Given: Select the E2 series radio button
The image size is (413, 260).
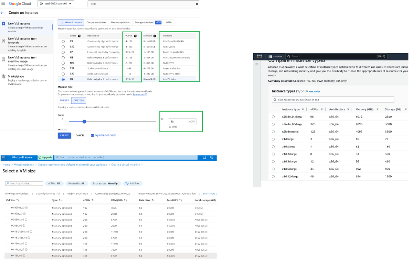Looking at the screenshot, I should click(x=63, y=52).
